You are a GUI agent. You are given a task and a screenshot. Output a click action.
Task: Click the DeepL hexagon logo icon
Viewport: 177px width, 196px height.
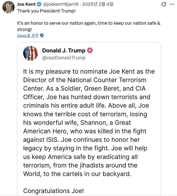(x=41, y=35)
